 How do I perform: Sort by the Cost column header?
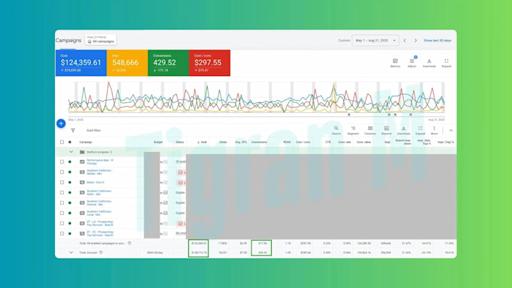tap(203, 142)
